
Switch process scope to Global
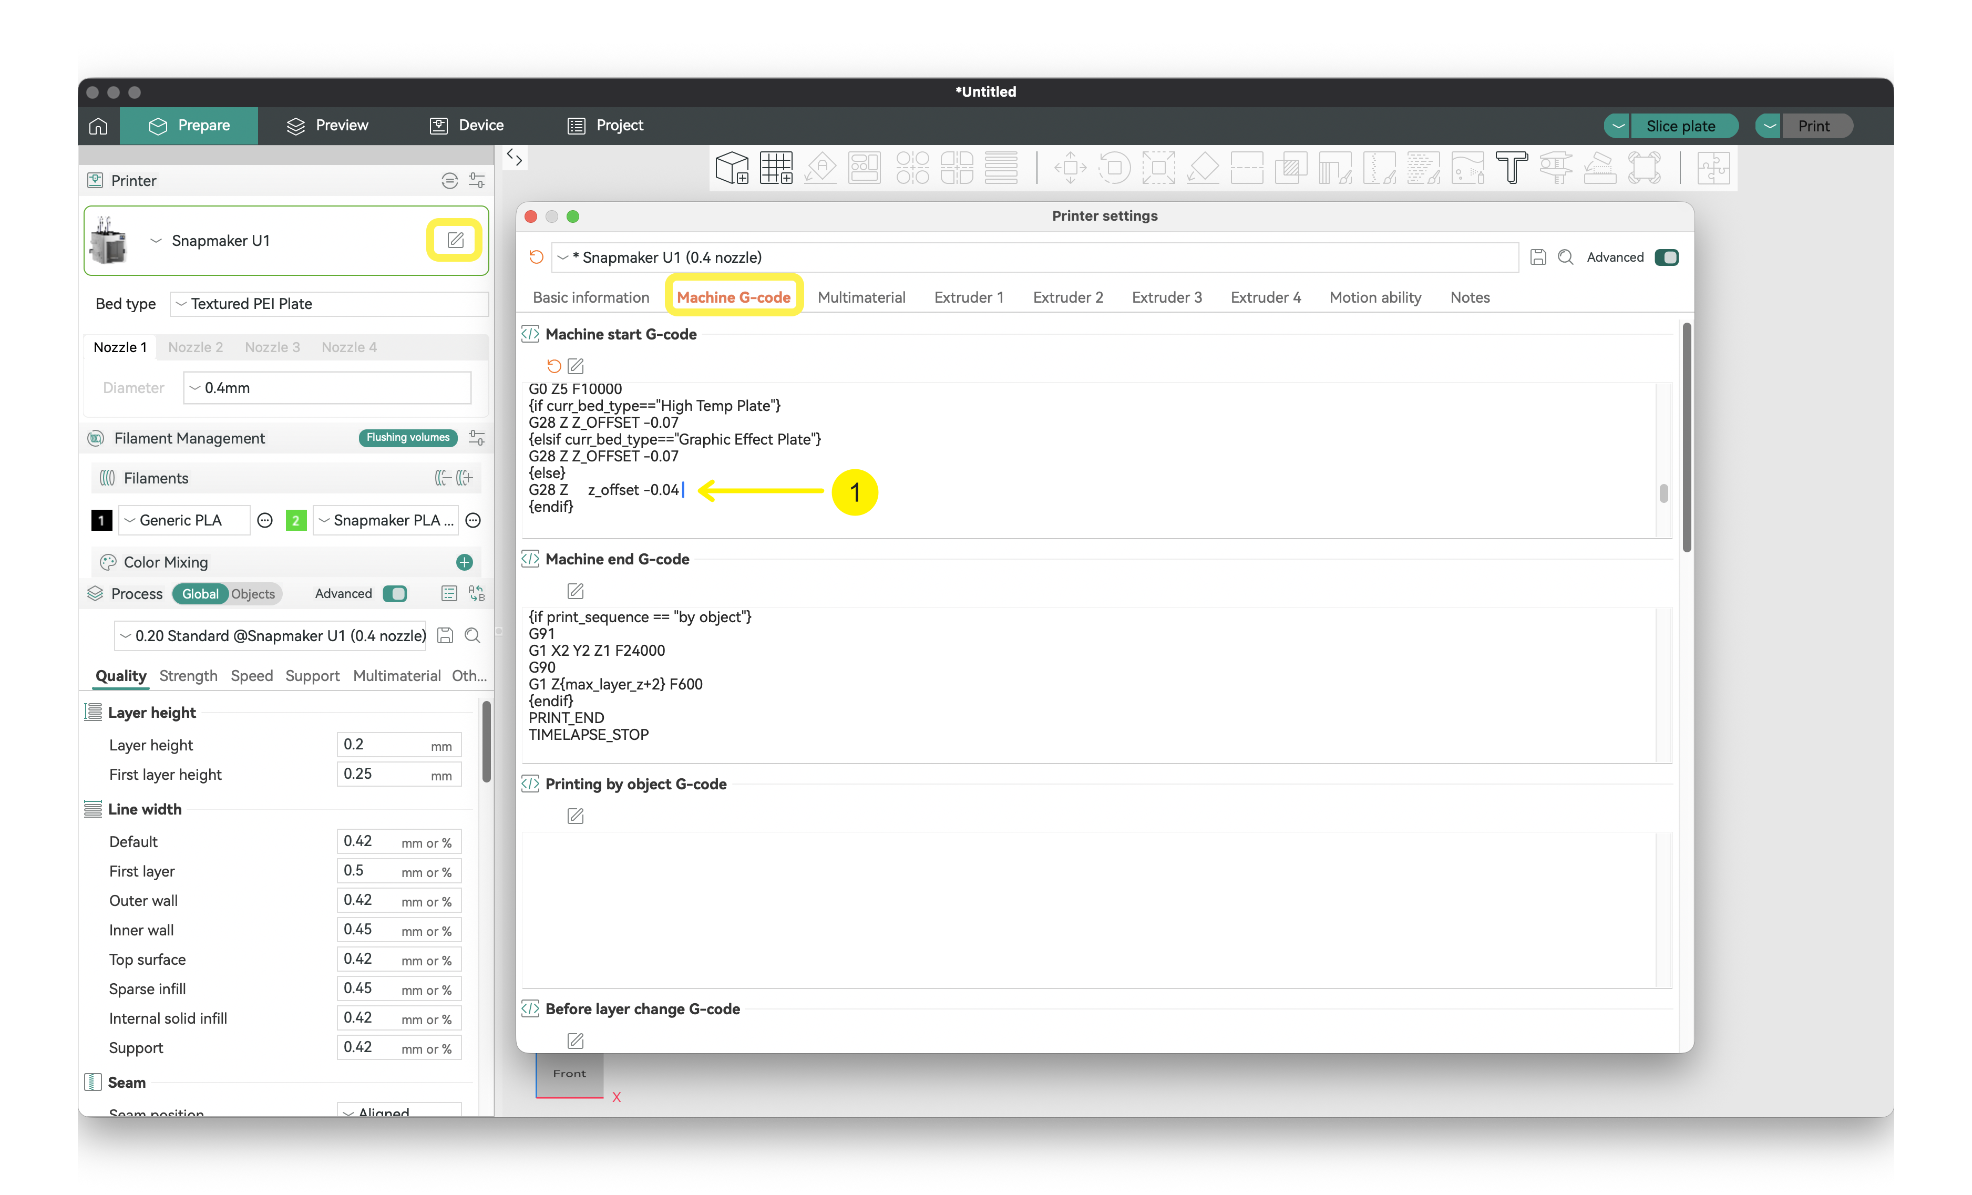coord(200,594)
